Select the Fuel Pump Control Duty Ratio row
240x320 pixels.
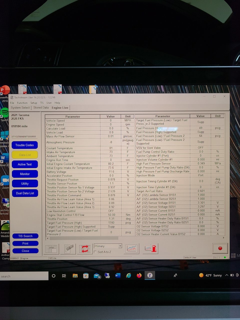pos(179,151)
